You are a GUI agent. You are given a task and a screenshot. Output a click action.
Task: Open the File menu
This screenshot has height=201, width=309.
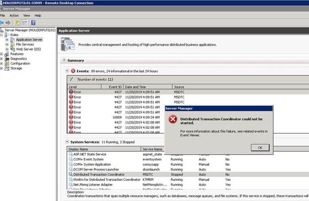click(x=2, y=15)
